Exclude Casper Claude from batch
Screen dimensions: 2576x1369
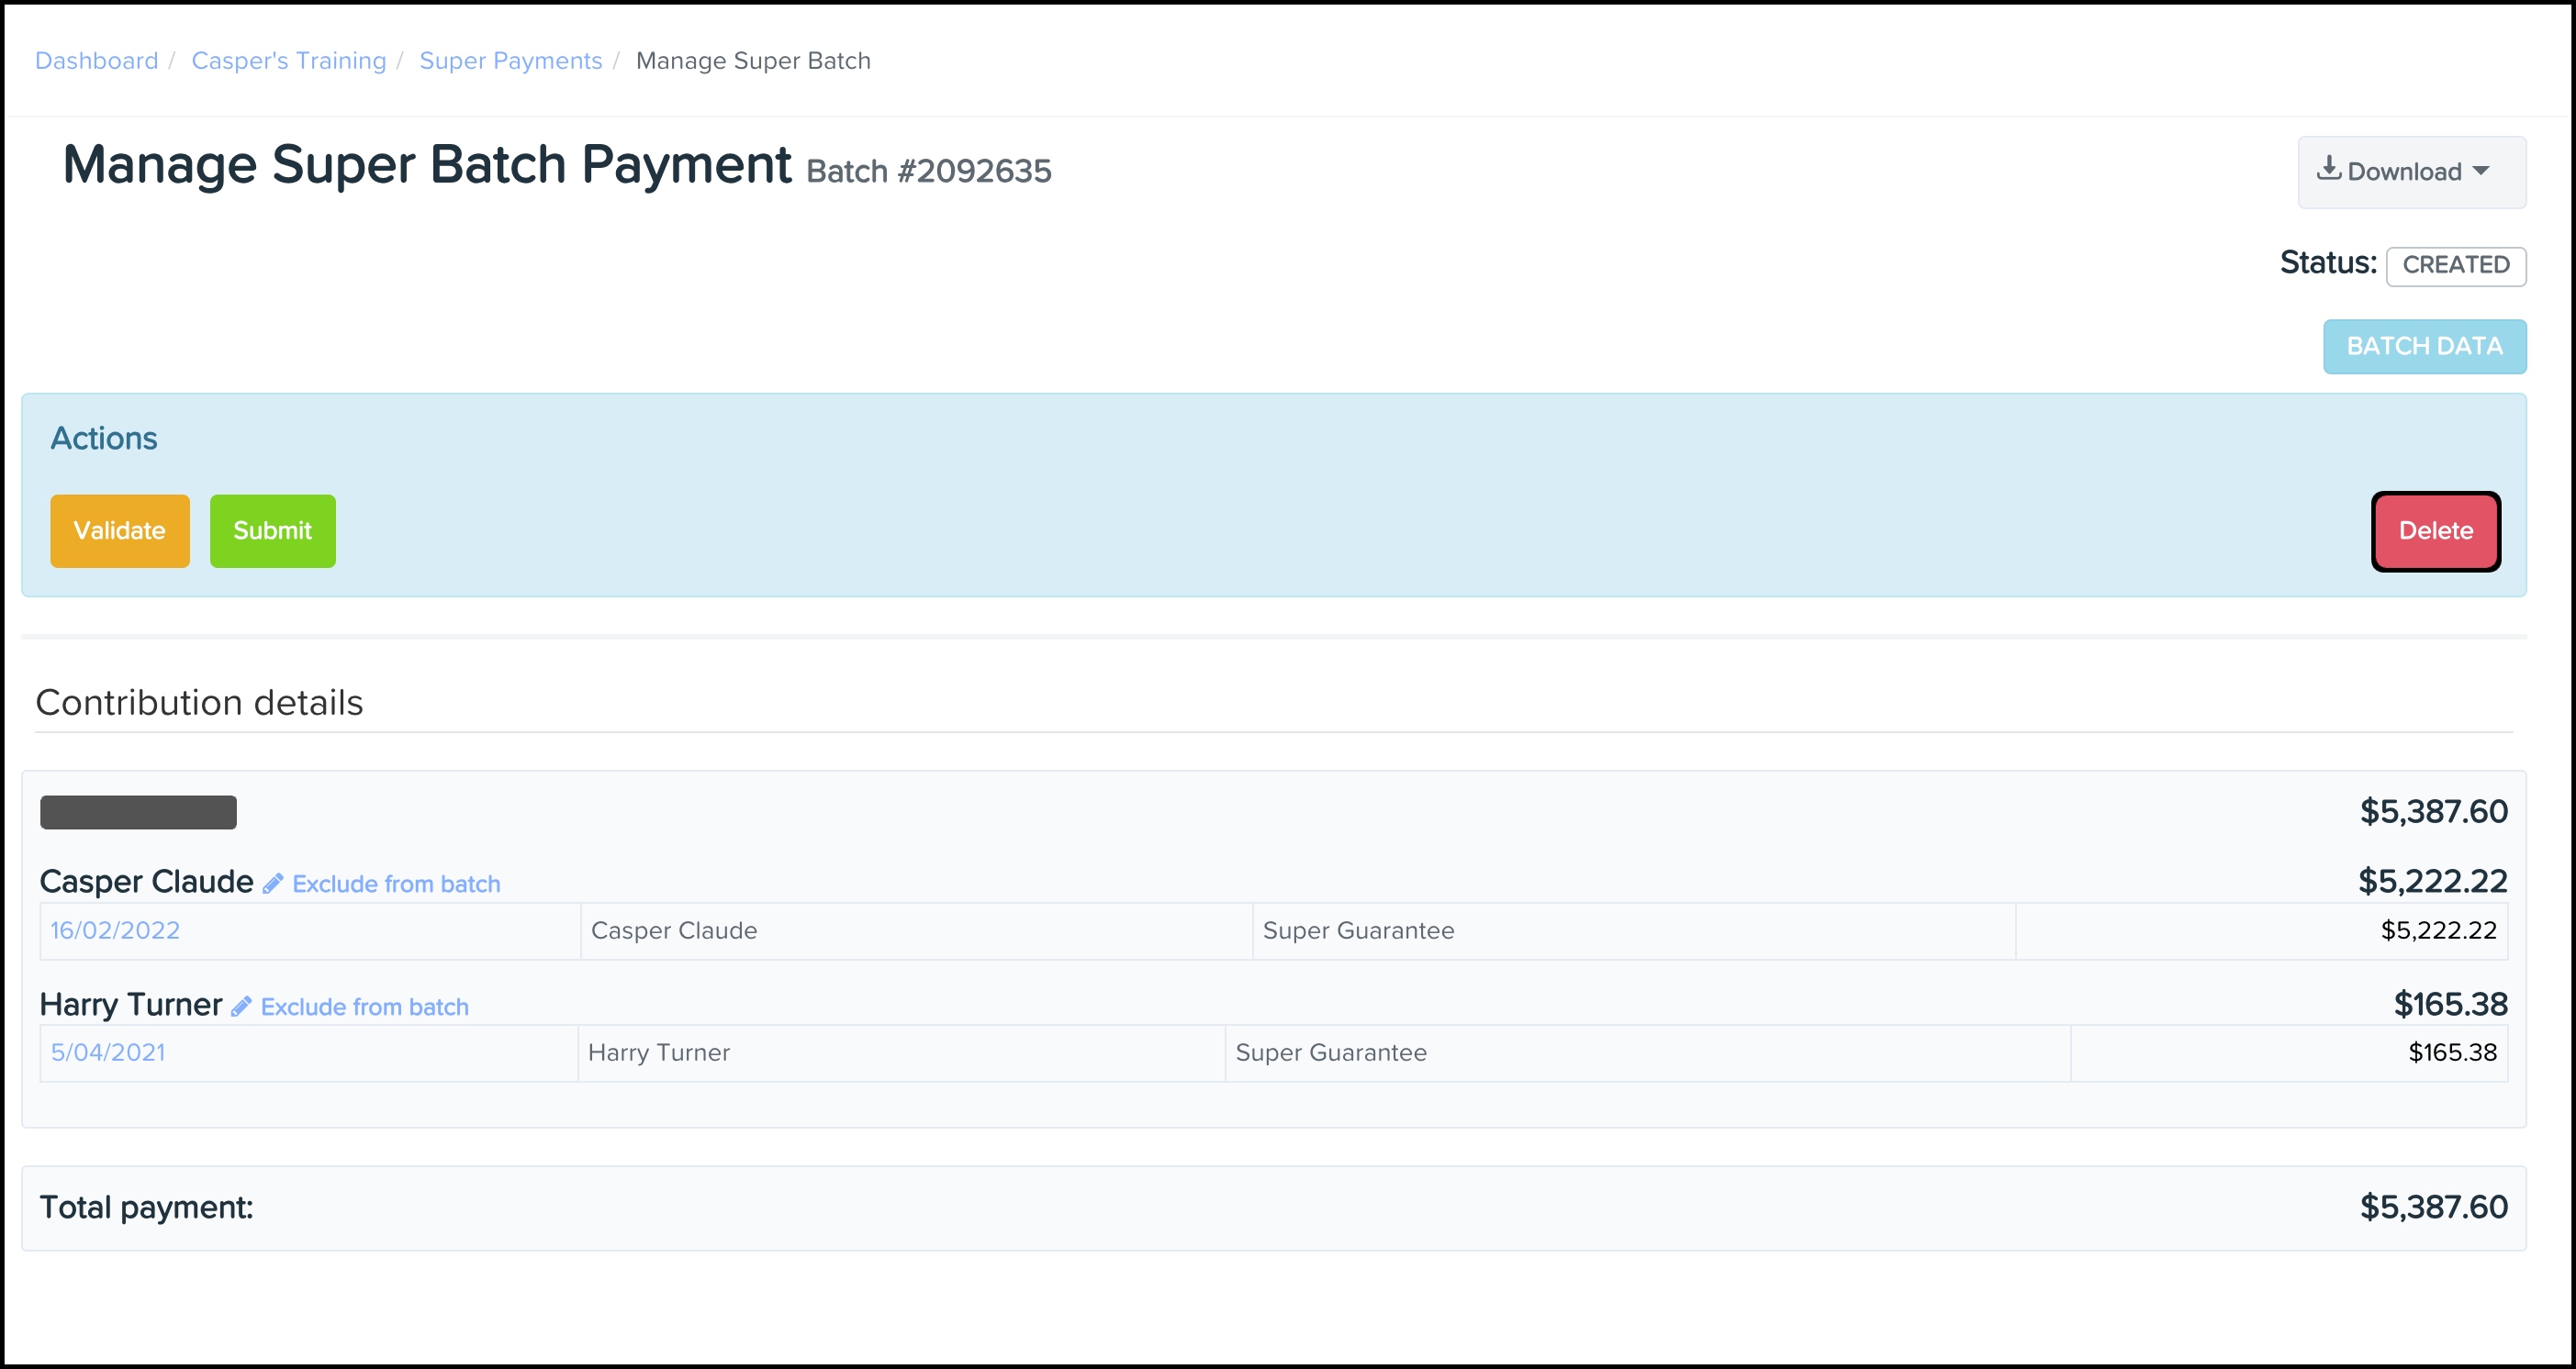coord(396,885)
